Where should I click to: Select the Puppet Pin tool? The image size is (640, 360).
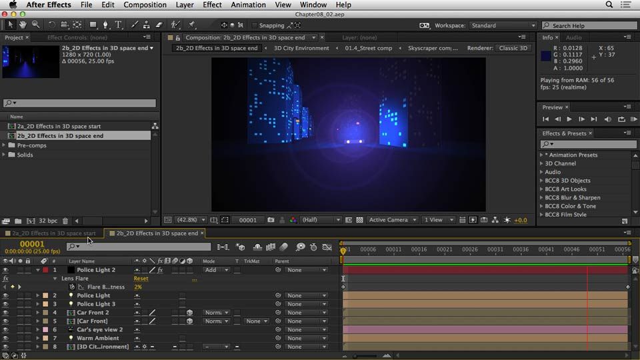(191, 25)
